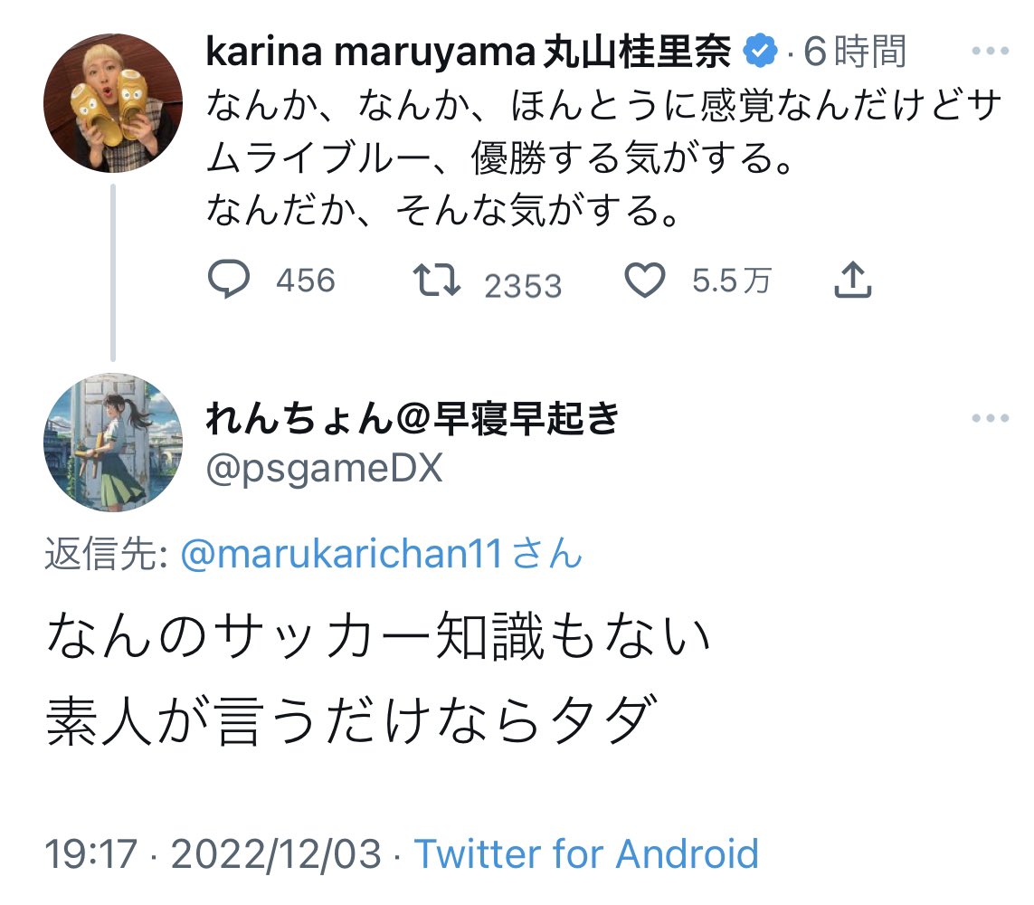Click the share upload icon
The image size is (1034, 905).
pyautogui.click(x=853, y=280)
